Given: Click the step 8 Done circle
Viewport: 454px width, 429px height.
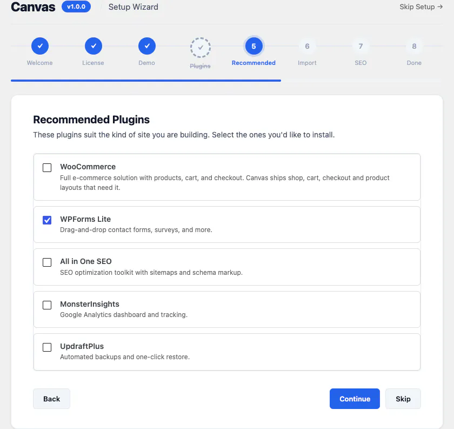Looking at the screenshot, I should pyautogui.click(x=414, y=46).
